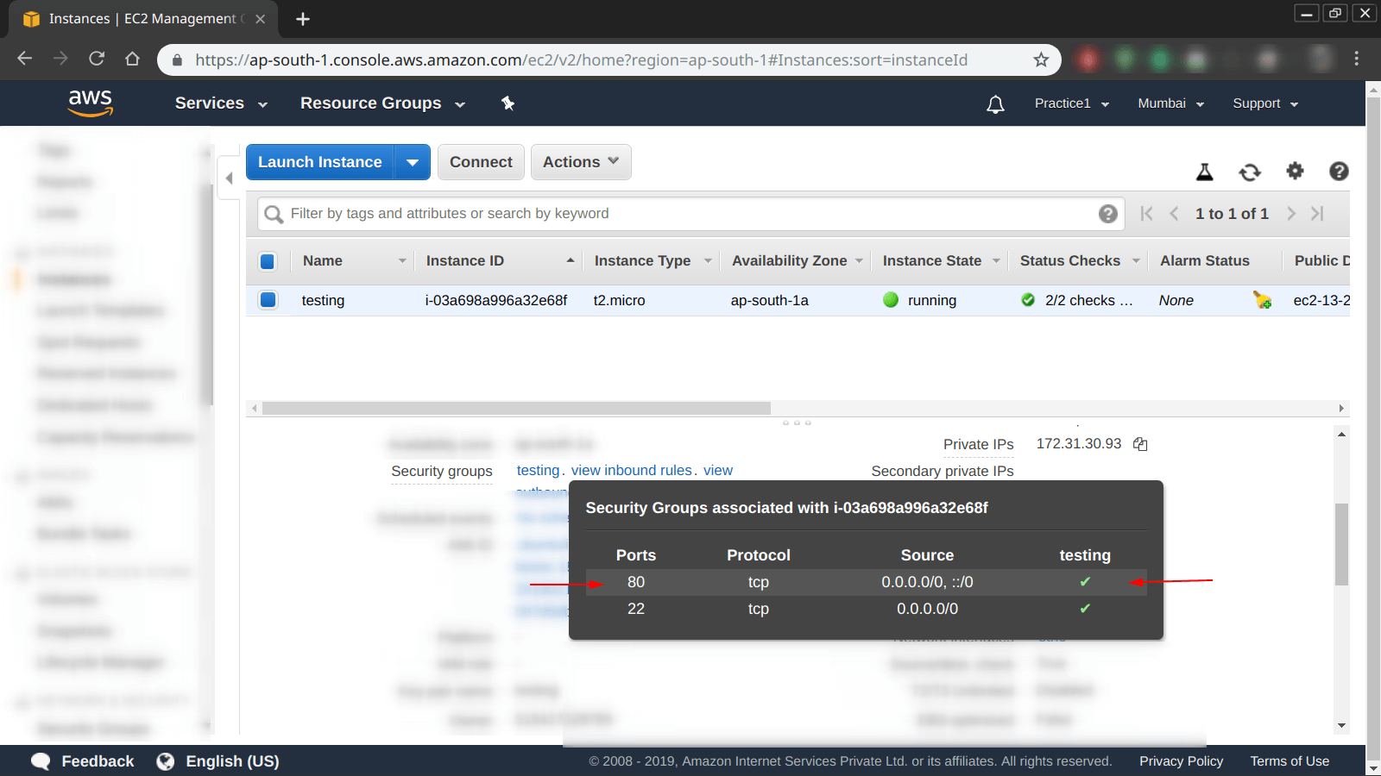The width and height of the screenshot is (1381, 776).
Task: Open the help question mark icon
Action: pos(1339,171)
